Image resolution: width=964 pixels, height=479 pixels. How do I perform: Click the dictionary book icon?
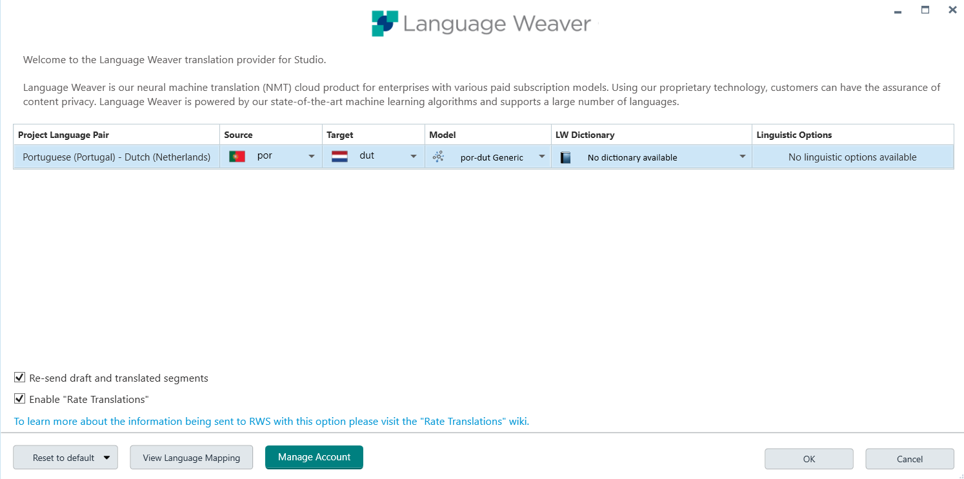click(x=566, y=157)
